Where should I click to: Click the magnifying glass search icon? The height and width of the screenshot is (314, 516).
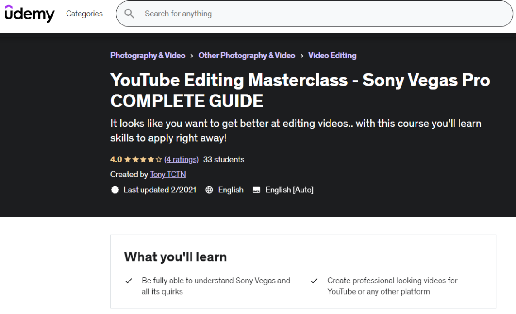point(129,14)
